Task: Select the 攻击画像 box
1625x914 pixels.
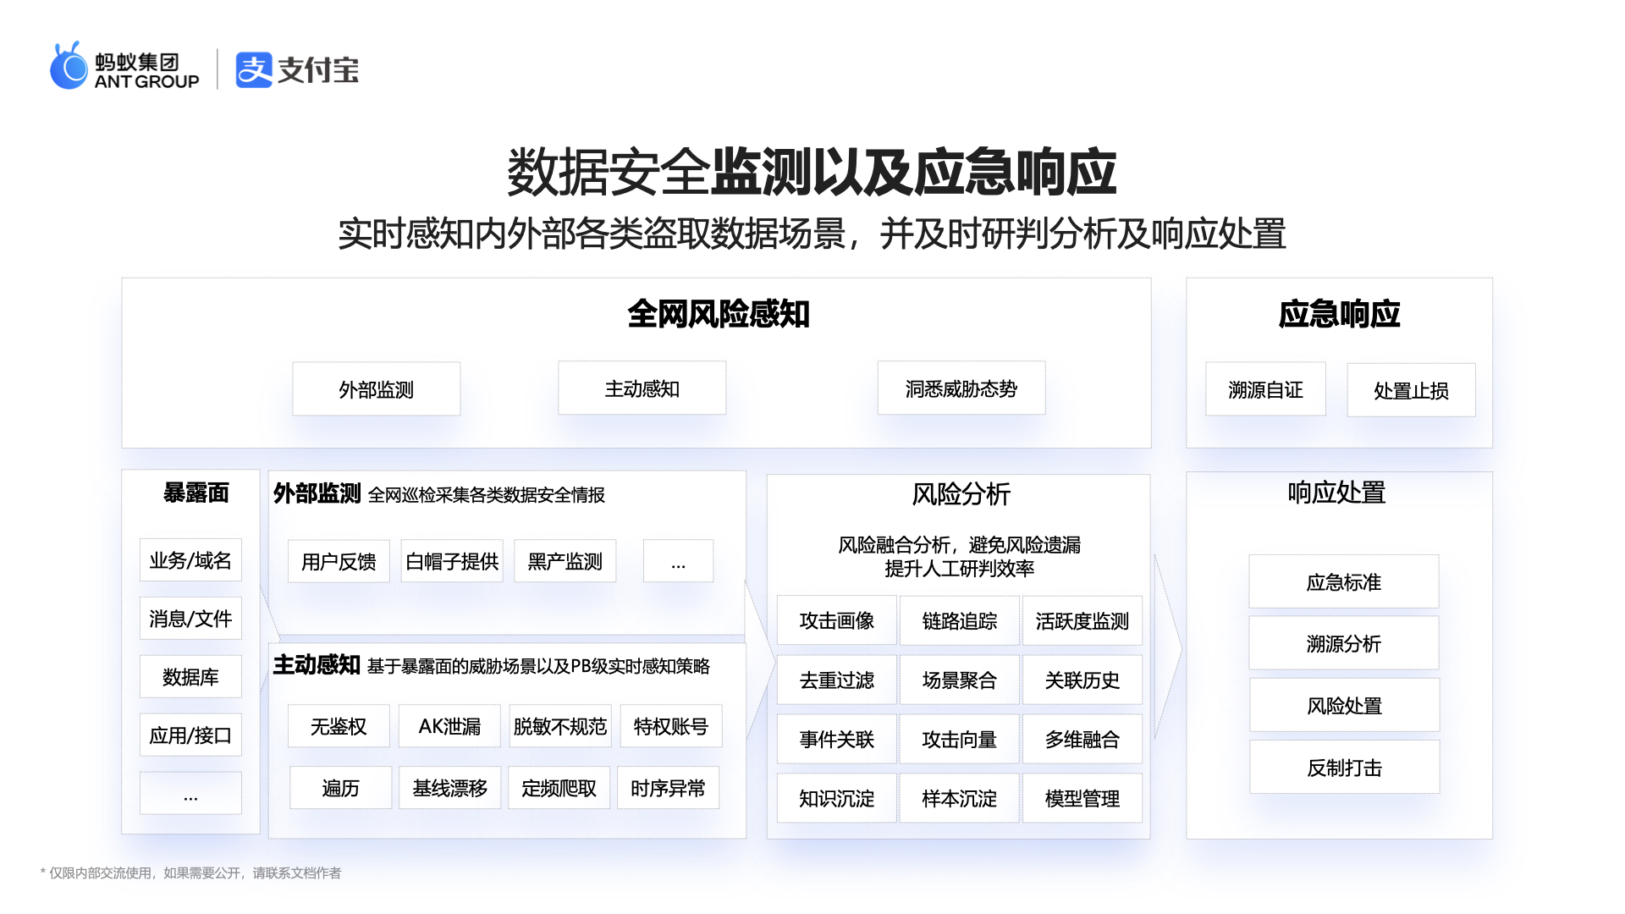Action: click(836, 620)
